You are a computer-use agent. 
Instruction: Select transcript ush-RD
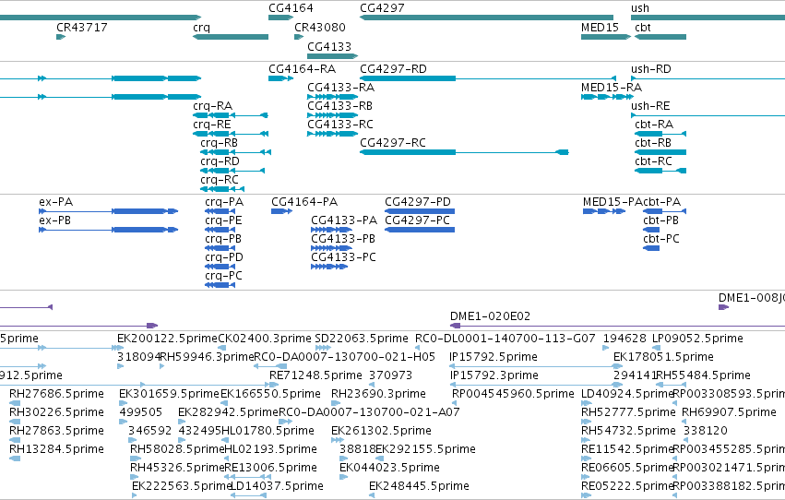tap(708, 78)
